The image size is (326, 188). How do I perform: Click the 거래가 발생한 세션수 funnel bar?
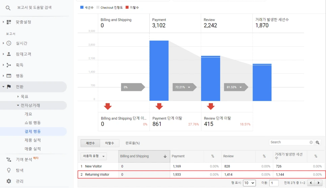coord(262,82)
